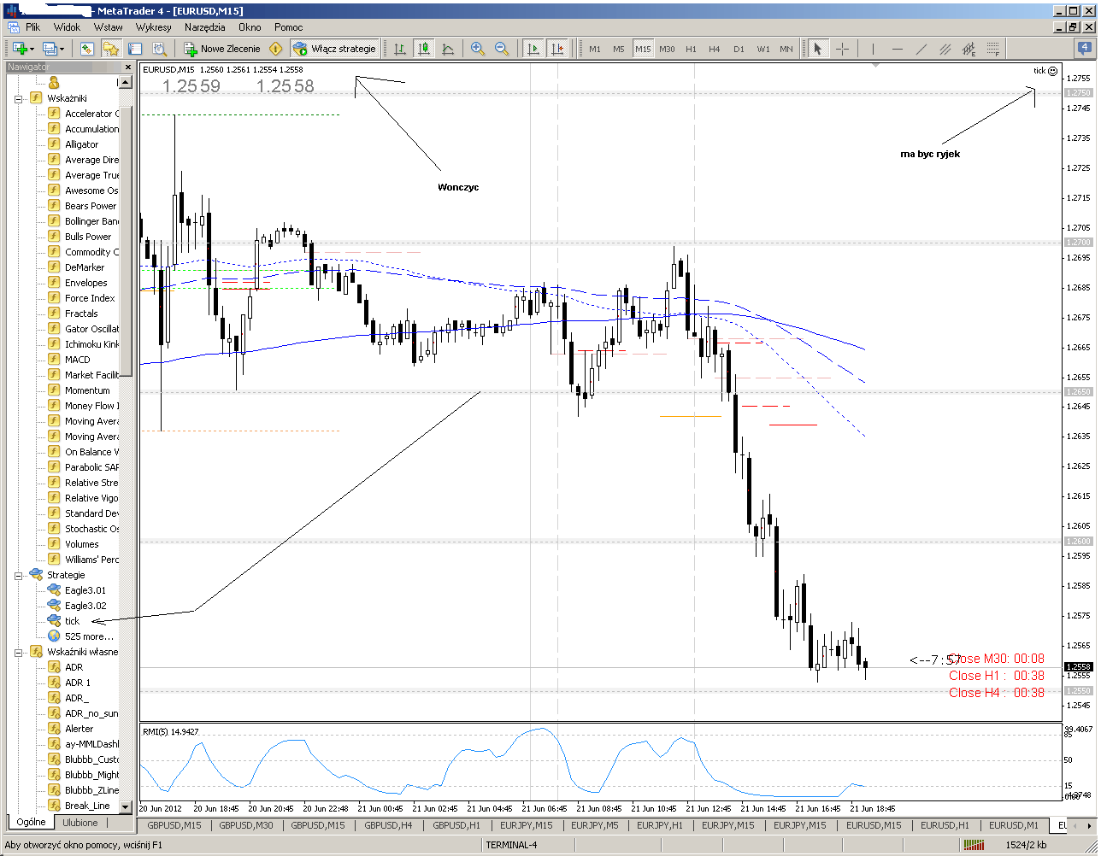Close the Nawigator panel

(128, 67)
